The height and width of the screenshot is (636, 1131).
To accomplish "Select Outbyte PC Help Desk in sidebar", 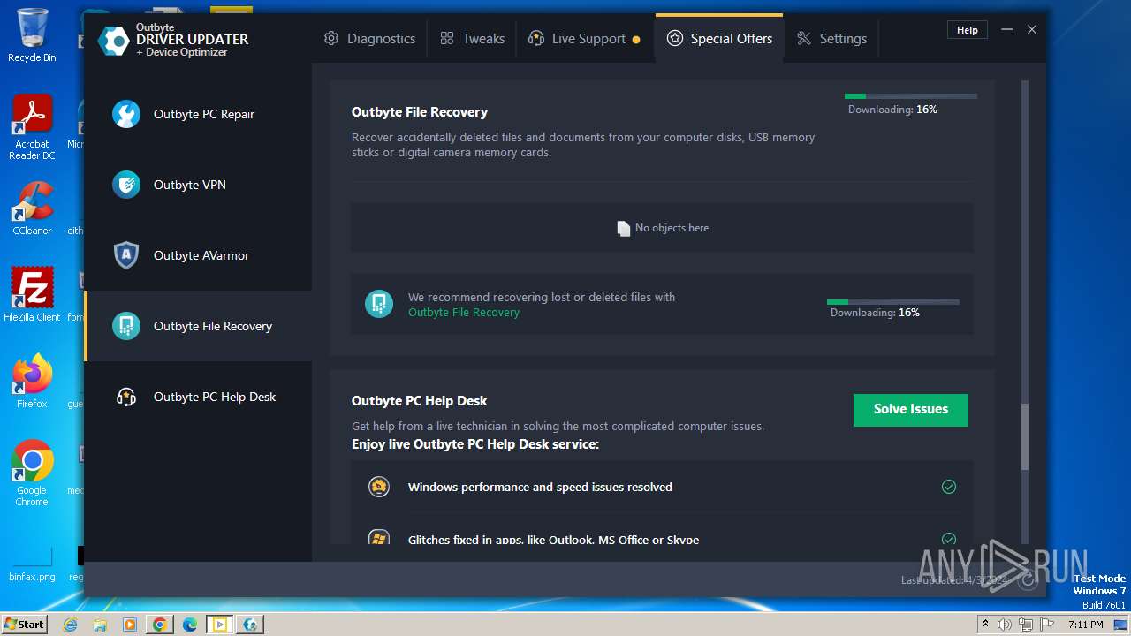I will 198,397.
